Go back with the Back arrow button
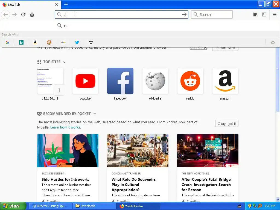 tap(5, 14)
